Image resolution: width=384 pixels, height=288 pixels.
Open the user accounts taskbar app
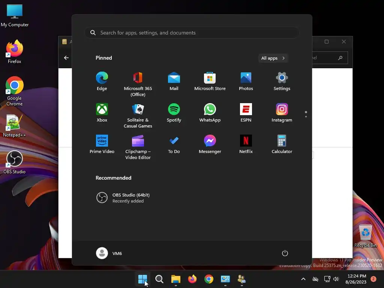point(242,279)
